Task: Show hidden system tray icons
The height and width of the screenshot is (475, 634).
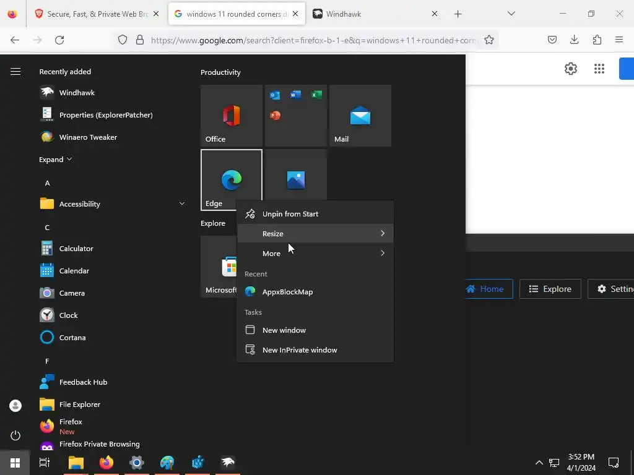Action: point(539,463)
